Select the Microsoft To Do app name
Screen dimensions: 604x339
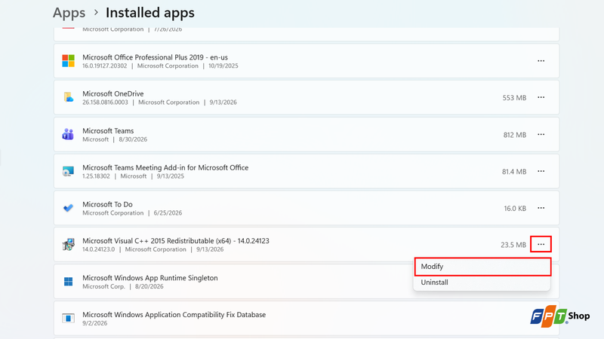click(107, 204)
